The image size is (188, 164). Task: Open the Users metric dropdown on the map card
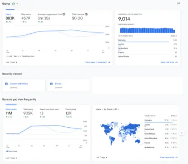(x=99, y=109)
